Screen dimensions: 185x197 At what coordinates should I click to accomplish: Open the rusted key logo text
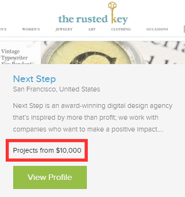[x=93, y=19]
